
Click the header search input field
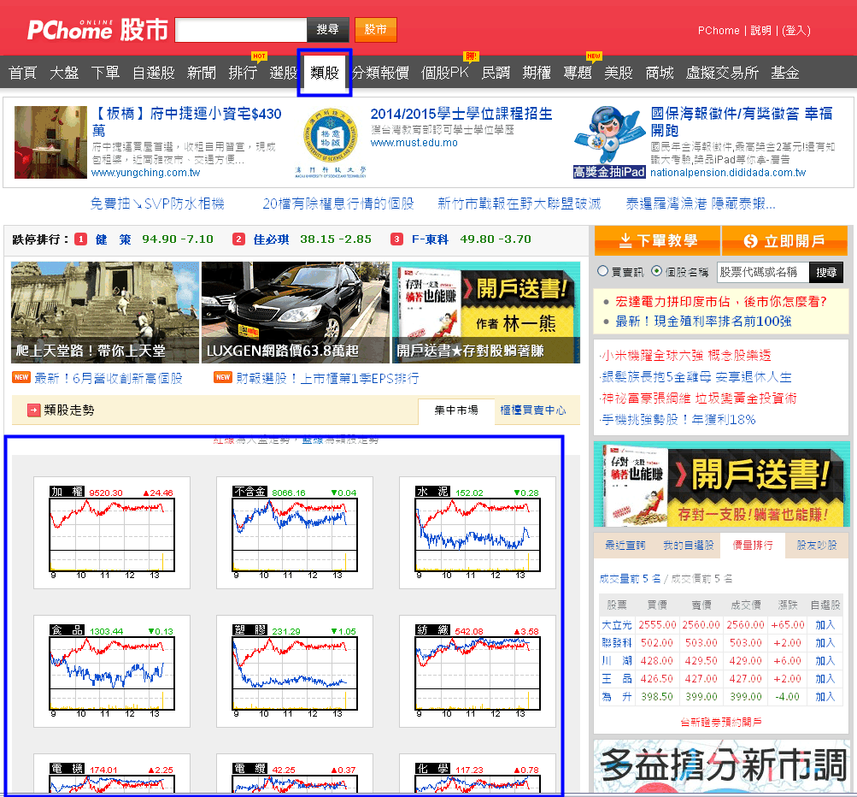241,30
